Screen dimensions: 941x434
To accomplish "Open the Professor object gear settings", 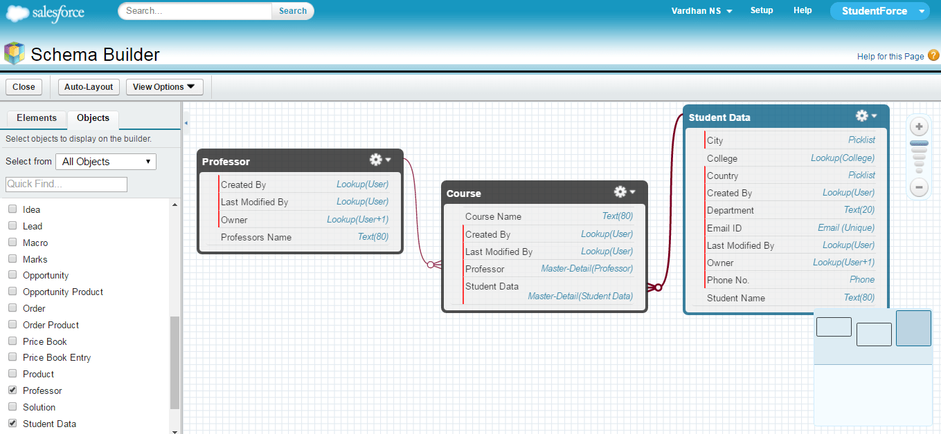I will pos(375,160).
